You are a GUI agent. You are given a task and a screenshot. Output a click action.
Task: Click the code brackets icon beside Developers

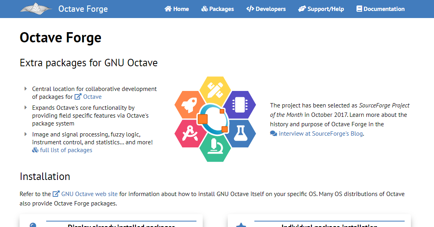coord(250,9)
